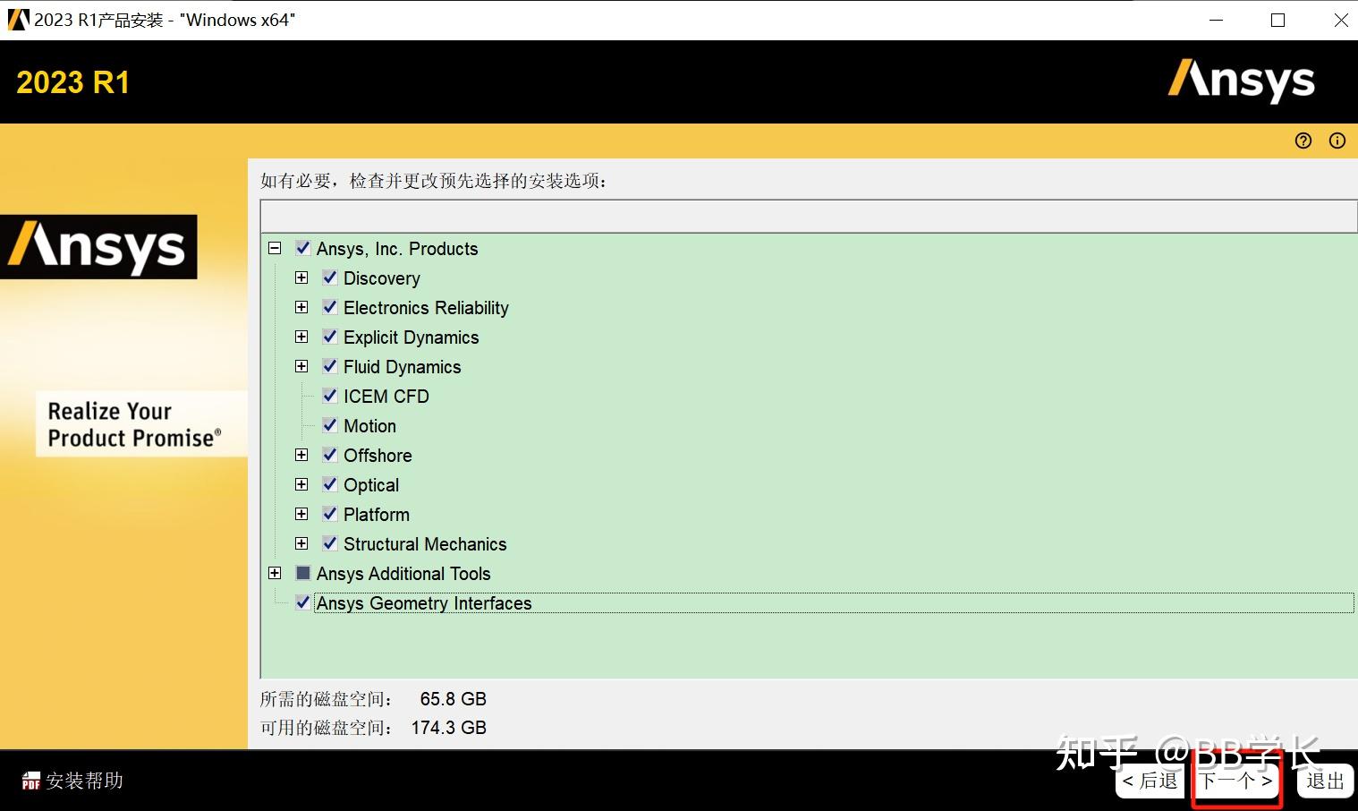This screenshot has width=1358, height=811.
Task: Disable the ICEM CFD checkbox
Action: (329, 396)
